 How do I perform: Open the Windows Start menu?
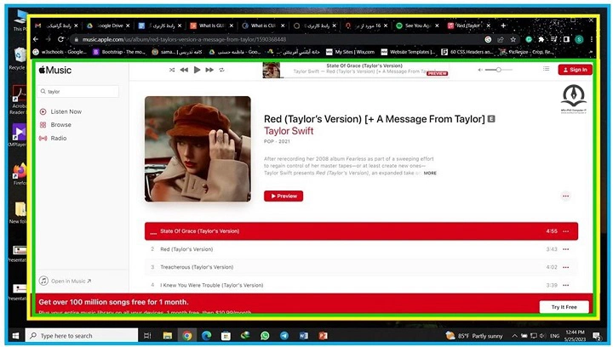pos(15,336)
